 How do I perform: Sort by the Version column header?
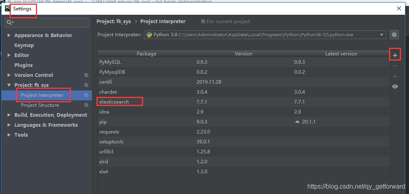pos(244,54)
